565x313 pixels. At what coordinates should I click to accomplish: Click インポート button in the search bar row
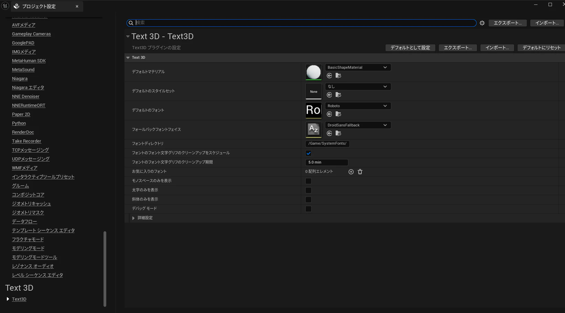(547, 23)
